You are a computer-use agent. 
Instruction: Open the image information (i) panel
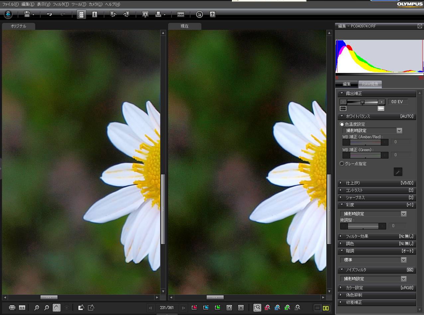tap(95, 14)
